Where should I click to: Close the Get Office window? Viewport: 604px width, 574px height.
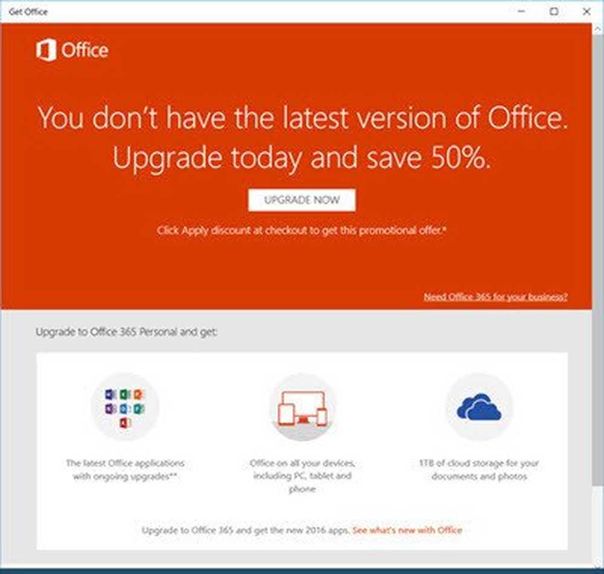pos(587,11)
